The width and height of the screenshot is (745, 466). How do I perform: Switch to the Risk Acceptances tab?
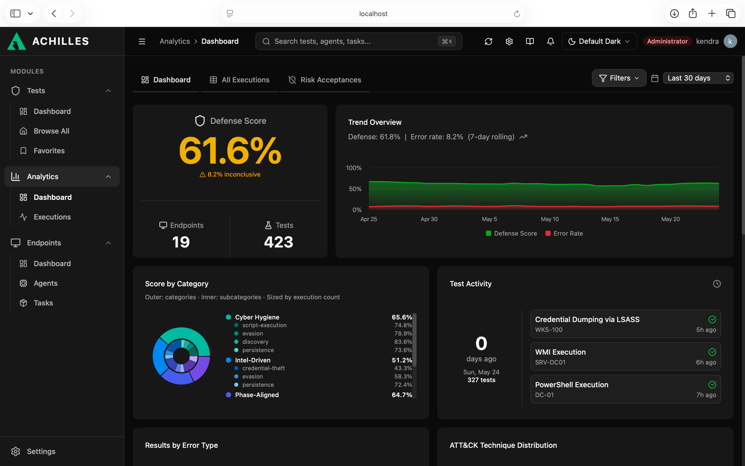click(325, 80)
